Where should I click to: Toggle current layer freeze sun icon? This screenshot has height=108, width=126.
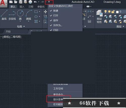109,12
